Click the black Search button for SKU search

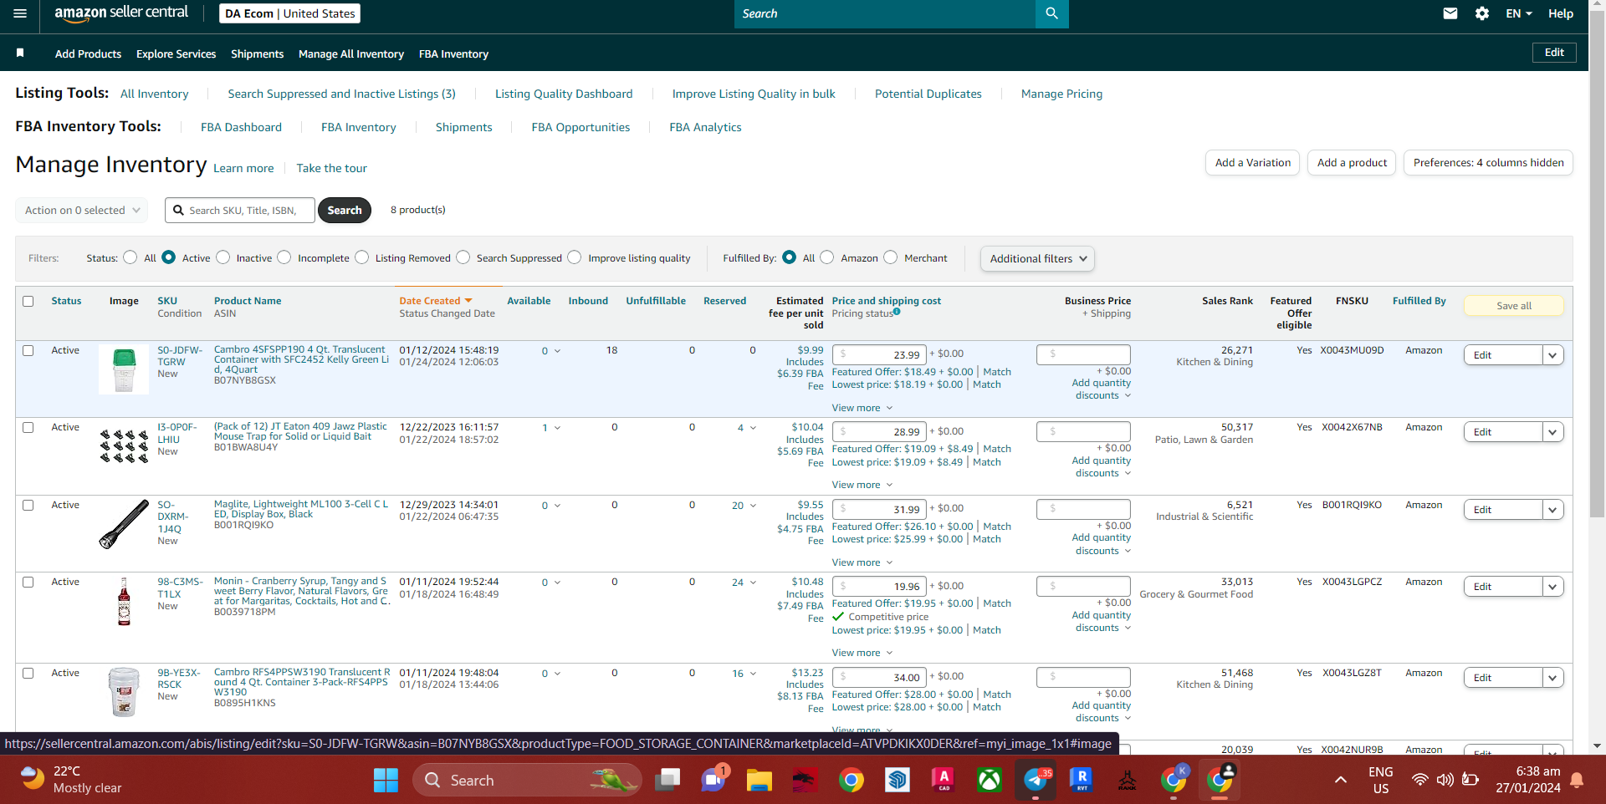(x=345, y=210)
